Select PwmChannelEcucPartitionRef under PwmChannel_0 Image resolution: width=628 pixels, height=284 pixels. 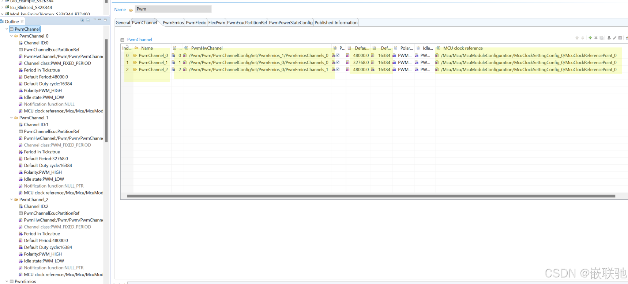[x=52, y=50]
